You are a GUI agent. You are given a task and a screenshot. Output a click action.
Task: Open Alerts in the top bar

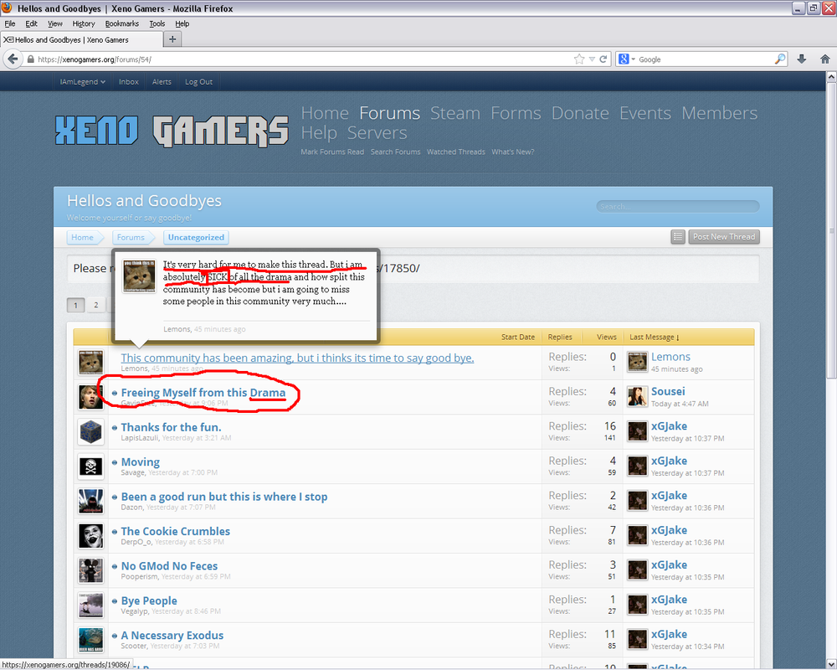[162, 82]
